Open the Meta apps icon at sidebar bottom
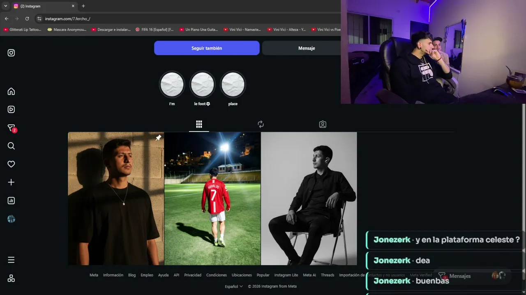Image resolution: width=526 pixels, height=295 pixels. (11, 278)
